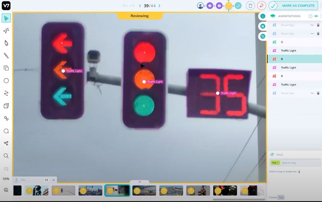Choose the ellipse annotation tool

tap(6, 80)
